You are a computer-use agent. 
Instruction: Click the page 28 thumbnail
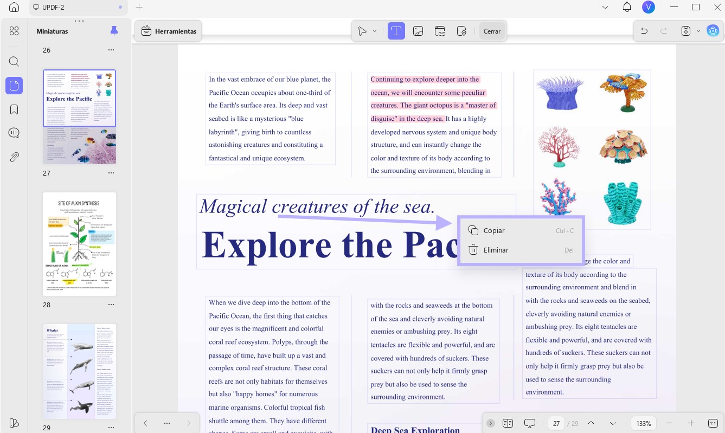(80, 244)
